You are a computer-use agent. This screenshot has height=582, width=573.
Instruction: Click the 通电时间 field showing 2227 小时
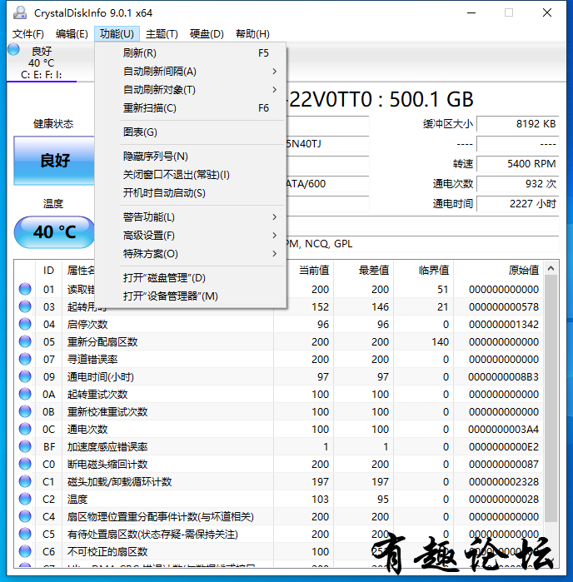(518, 204)
